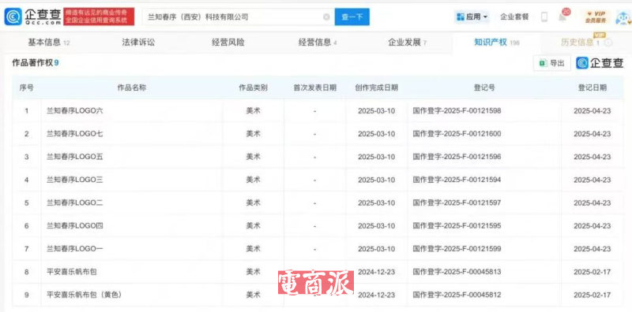The image size is (632, 312).
Task: Click the 登记日期 column header
Action: (592, 87)
